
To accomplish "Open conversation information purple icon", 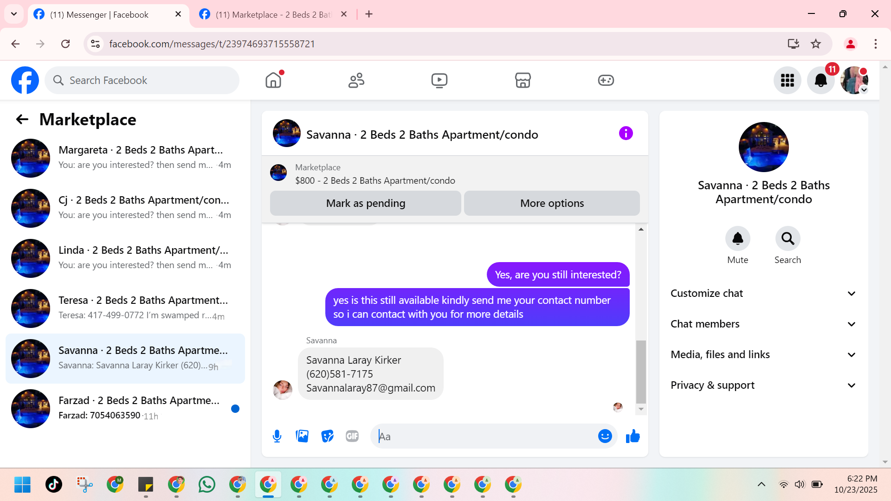I will tap(626, 134).
